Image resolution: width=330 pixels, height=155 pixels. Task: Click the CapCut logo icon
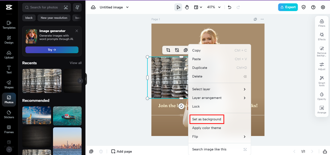click(x=9, y=7)
